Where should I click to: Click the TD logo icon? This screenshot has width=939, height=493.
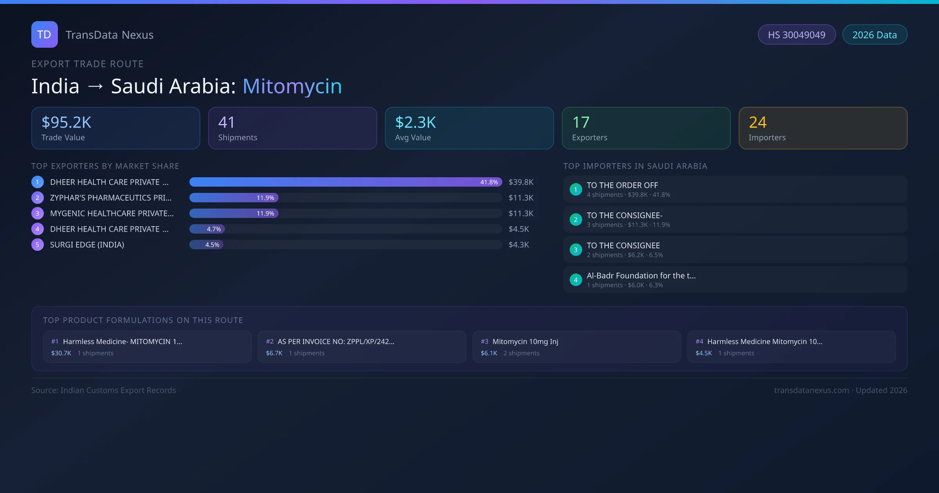coord(44,34)
